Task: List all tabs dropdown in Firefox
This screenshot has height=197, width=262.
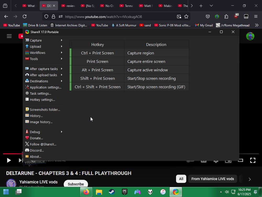Action: point(211,6)
